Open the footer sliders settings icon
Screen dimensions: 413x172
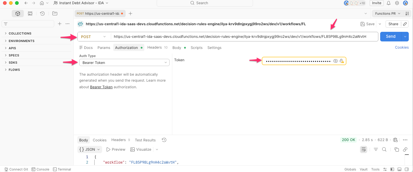point(385,169)
